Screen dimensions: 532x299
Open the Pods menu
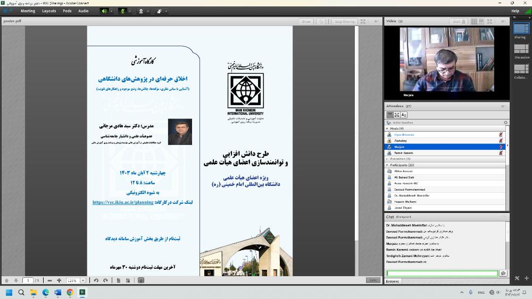67,11
